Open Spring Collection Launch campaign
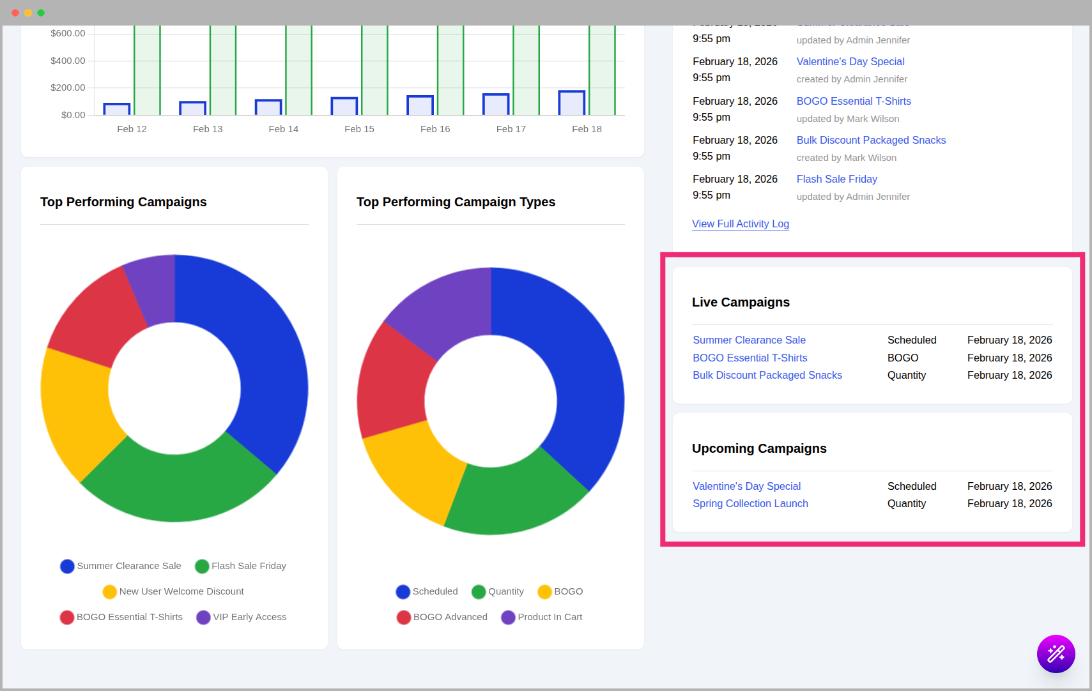1092x691 pixels. click(750, 503)
